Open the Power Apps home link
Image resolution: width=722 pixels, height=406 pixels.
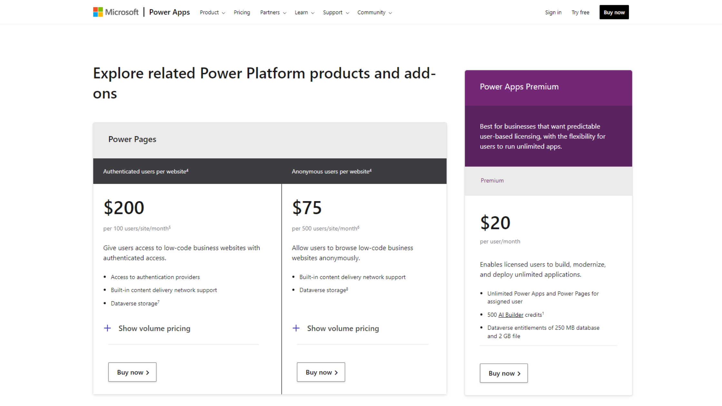click(x=169, y=12)
